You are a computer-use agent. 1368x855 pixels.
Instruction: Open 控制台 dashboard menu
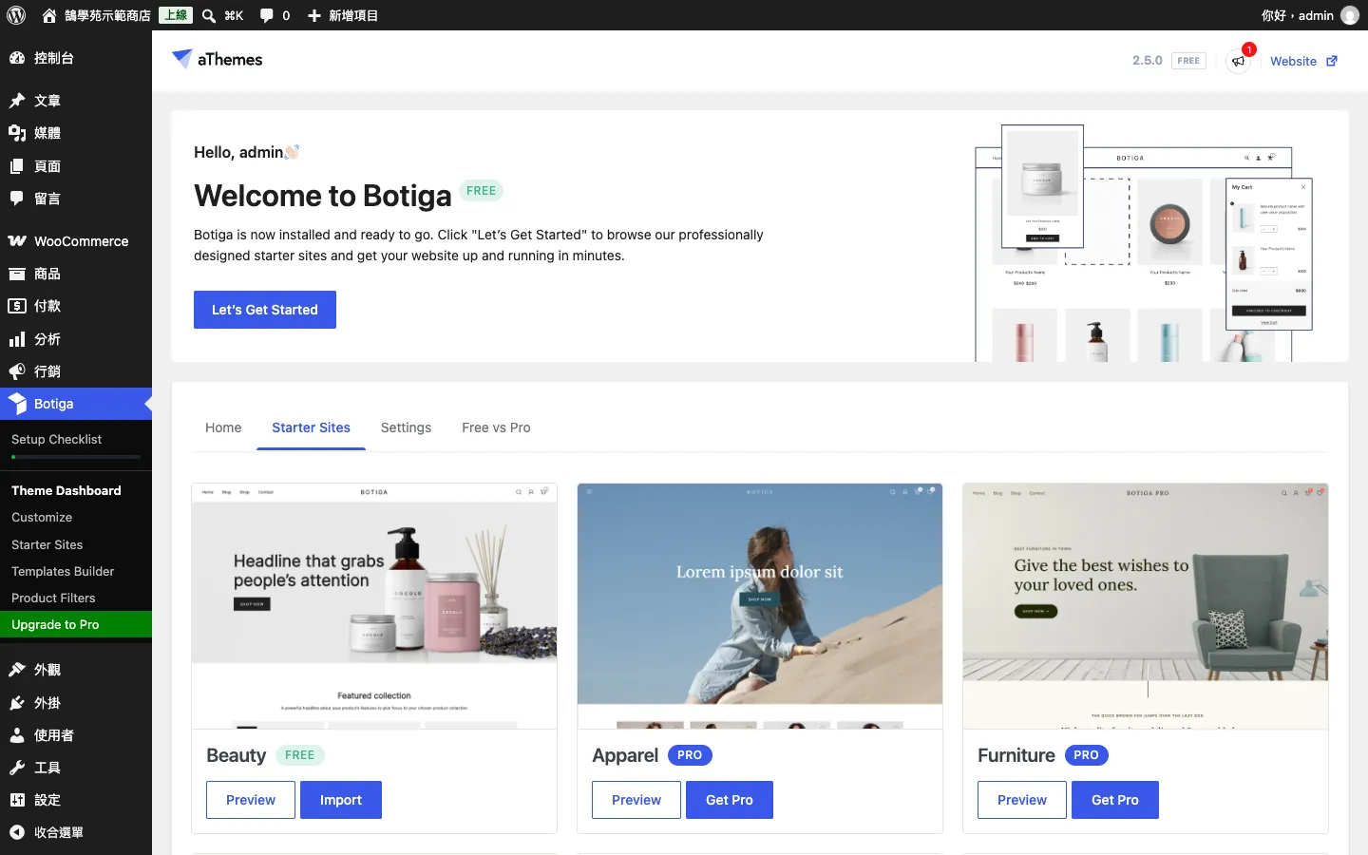pyautogui.click(x=76, y=58)
